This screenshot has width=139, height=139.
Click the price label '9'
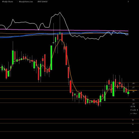(133, 120)
